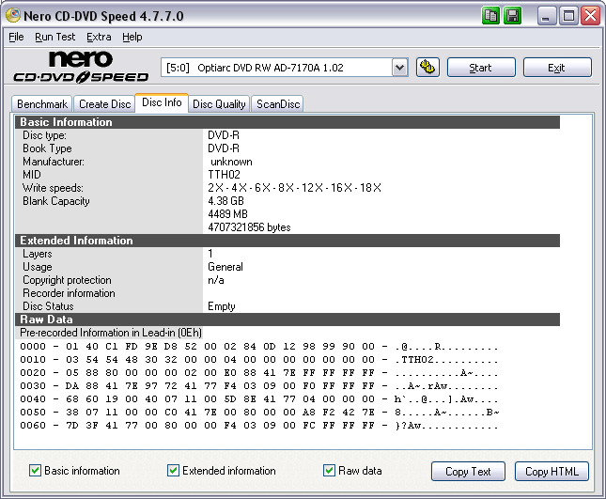Switch to the Create Disc tab
Viewport: 606px width, 499px height.
[x=104, y=104]
